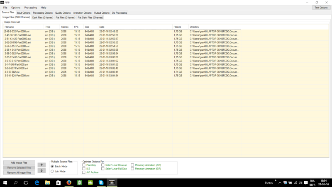This screenshot has width=332, height=187.
Task: Open Flat Dark Files (0 frames) sub-tab
Action: pyautogui.click(x=90, y=17)
